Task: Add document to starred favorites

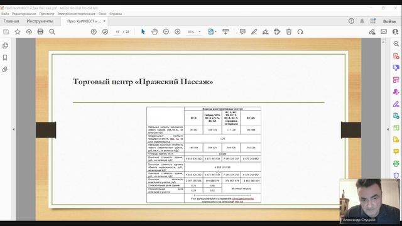Action: [18, 32]
